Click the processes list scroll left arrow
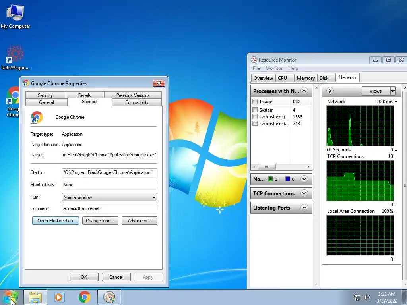407x305 pixels. tap(254, 167)
